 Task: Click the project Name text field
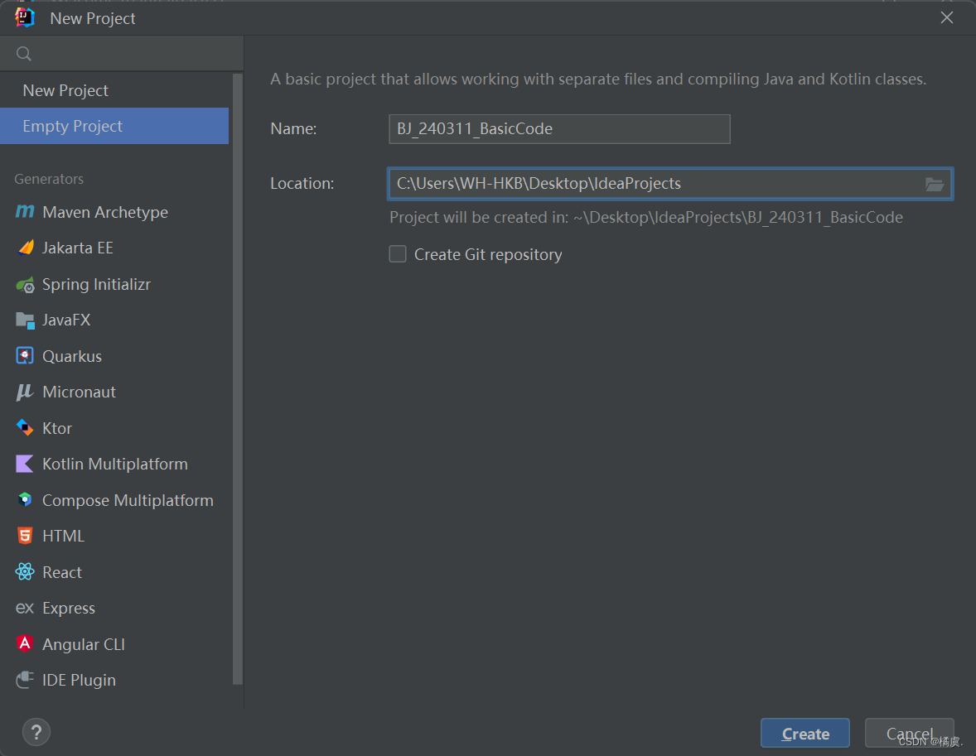tap(559, 129)
